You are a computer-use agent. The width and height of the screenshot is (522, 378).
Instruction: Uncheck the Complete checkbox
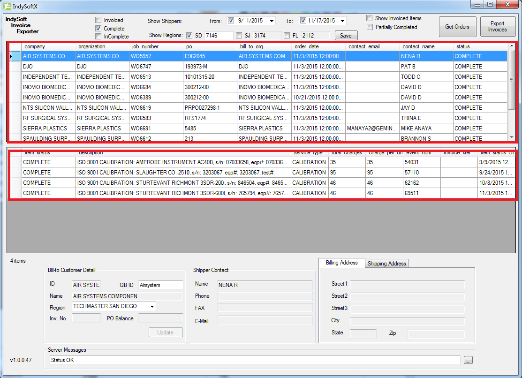98,29
